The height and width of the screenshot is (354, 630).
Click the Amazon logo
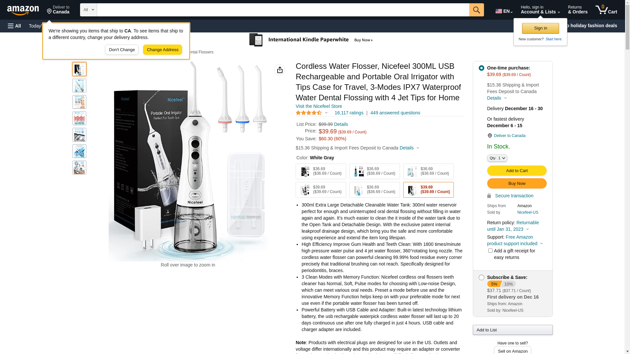tap(23, 10)
